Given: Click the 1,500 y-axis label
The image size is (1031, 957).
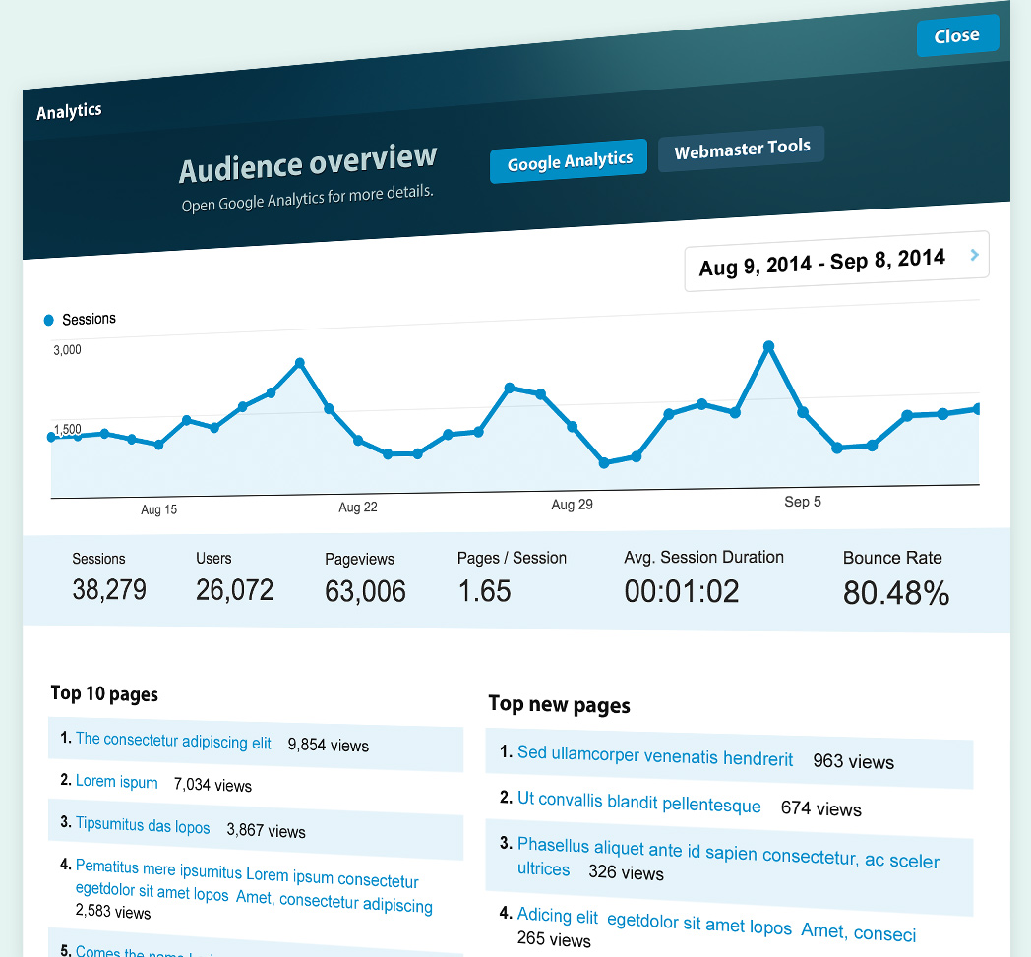Looking at the screenshot, I should (67, 429).
